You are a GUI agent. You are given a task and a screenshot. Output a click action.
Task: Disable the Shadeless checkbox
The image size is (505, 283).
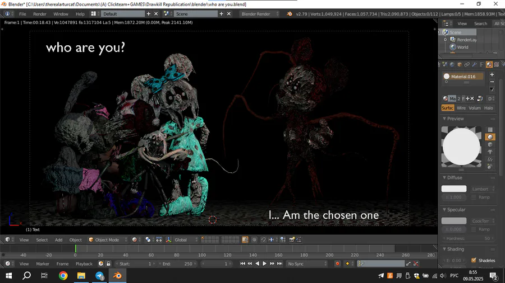tap(474, 260)
